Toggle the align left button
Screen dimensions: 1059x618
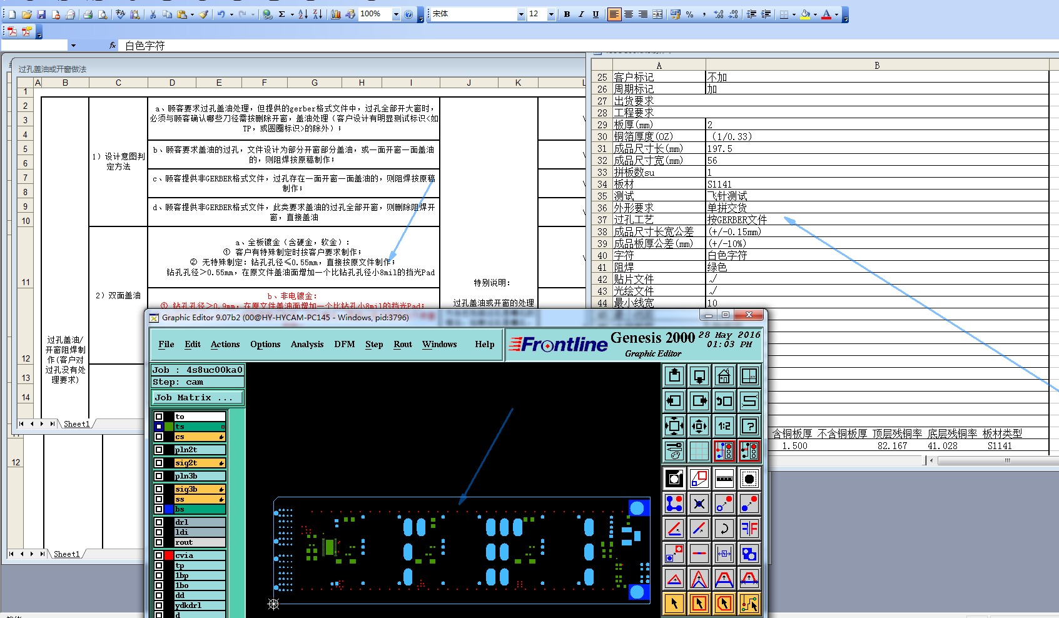tap(614, 14)
